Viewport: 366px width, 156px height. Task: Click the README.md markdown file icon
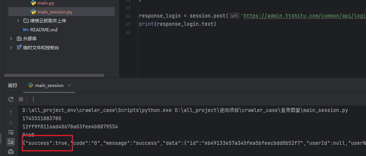tap(26, 29)
